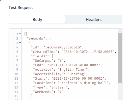Screen dimensions: 130x100
Task: Click the "Hearing" accessibility value
Action: pos(77,74)
